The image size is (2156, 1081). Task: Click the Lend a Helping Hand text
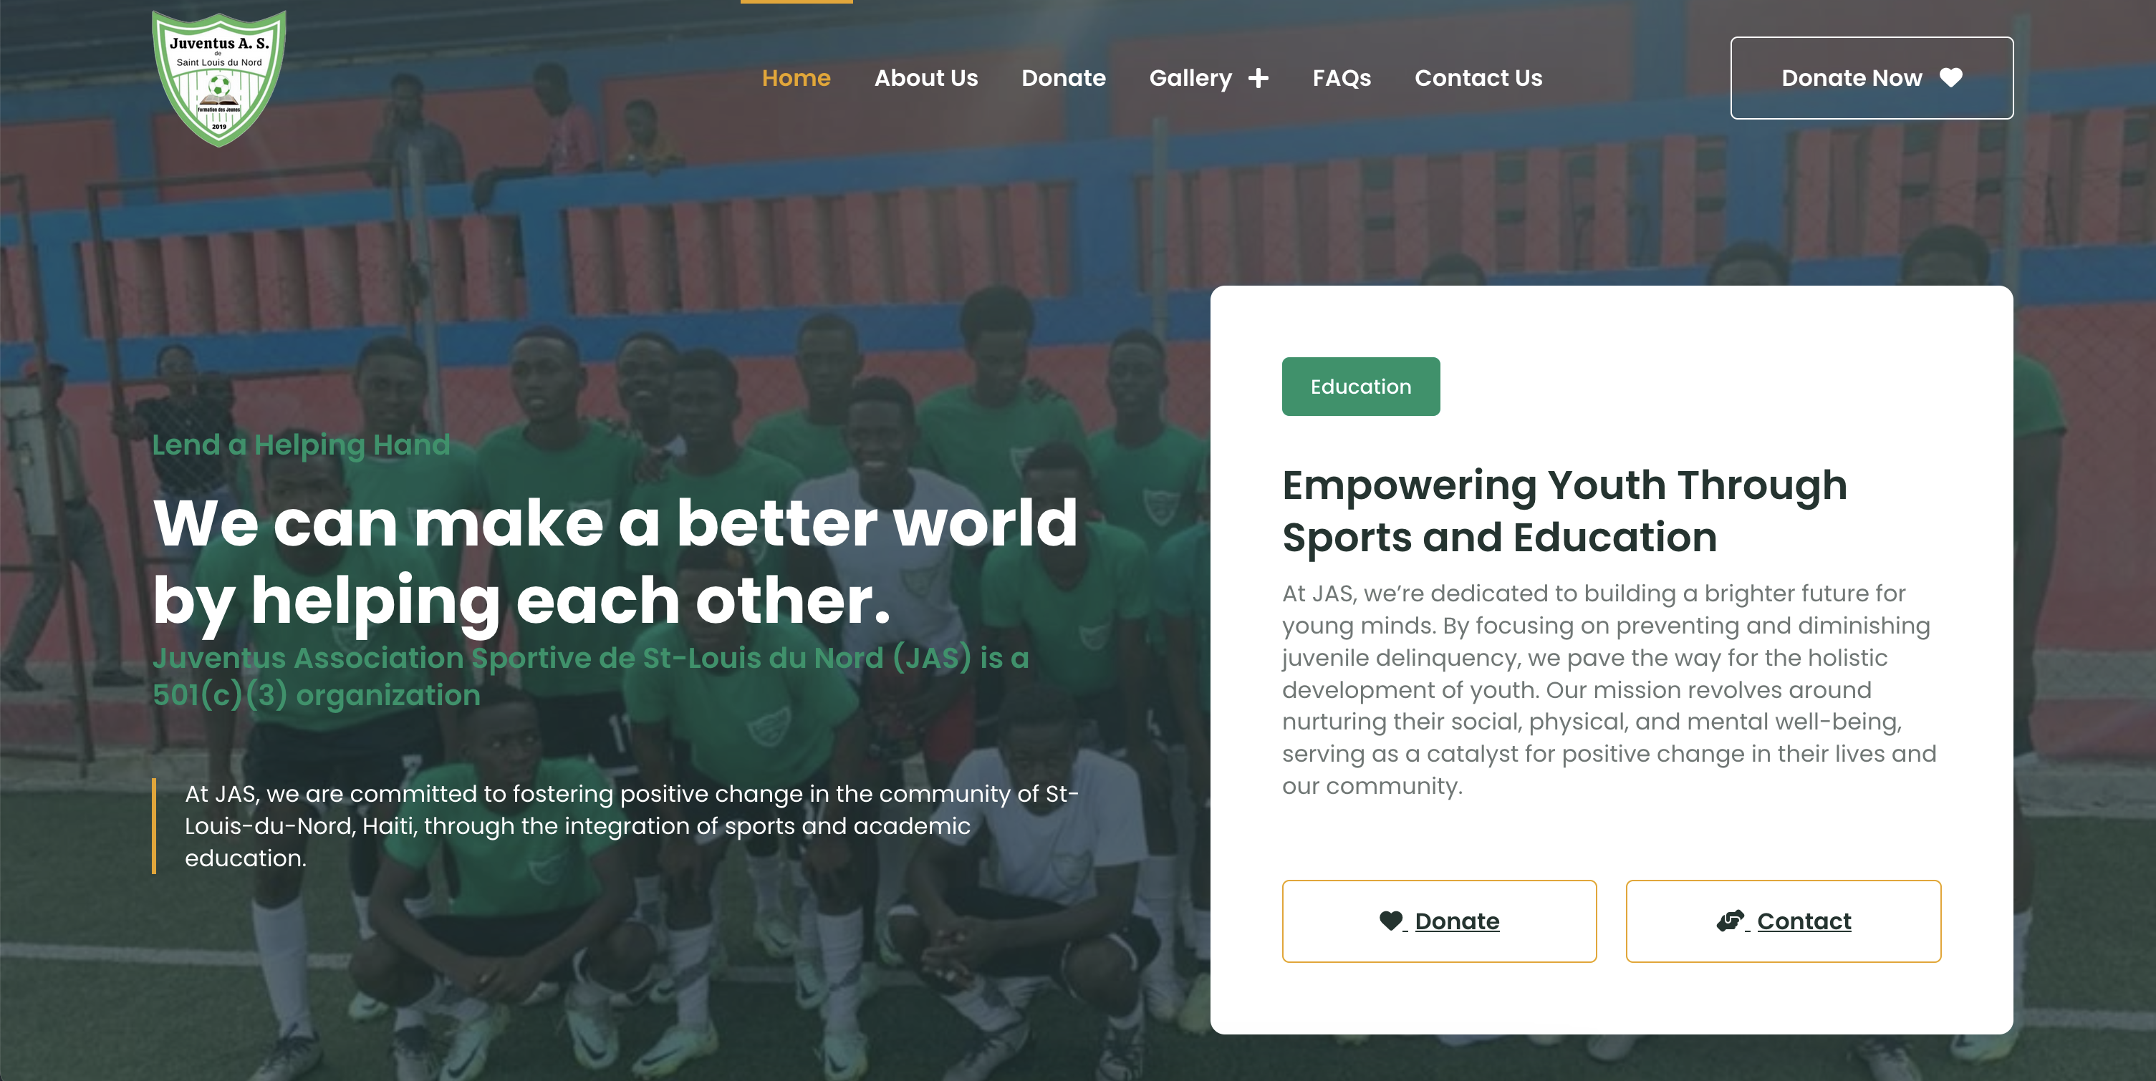pyautogui.click(x=300, y=445)
